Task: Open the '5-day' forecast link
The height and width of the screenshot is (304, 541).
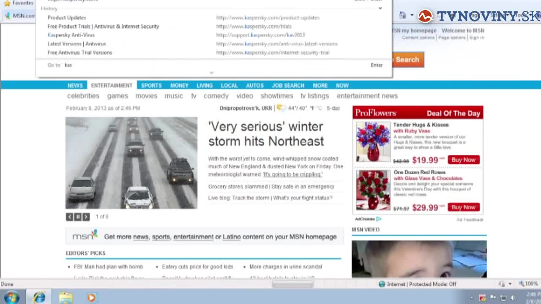Action: 333,108
